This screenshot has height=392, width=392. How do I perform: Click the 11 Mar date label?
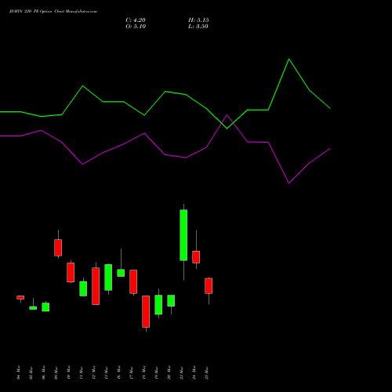click(x=82, y=372)
